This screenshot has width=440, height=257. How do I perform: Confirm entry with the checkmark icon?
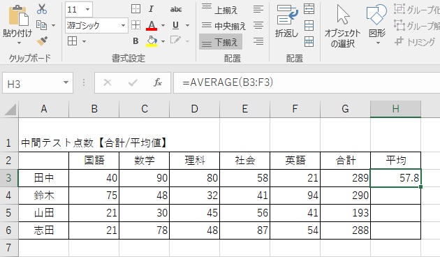pyautogui.click(x=133, y=82)
